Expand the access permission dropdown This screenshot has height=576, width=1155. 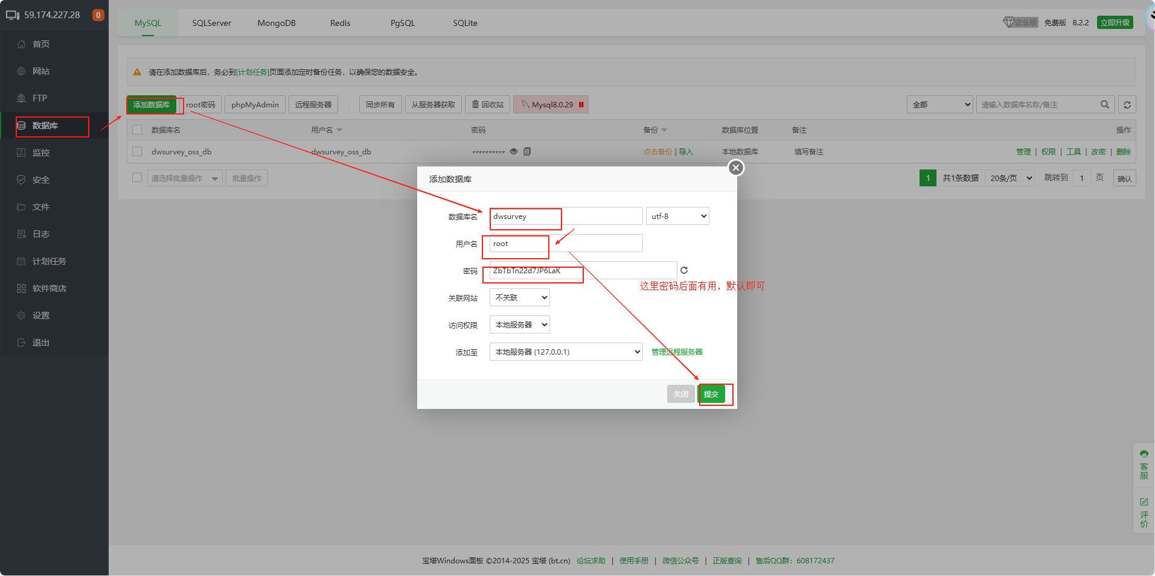click(519, 324)
